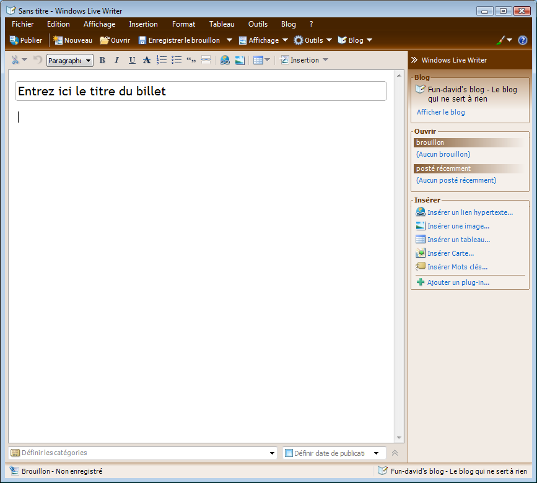Click the blockquote icon in toolbar
This screenshot has height=483, width=537.
(x=191, y=60)
